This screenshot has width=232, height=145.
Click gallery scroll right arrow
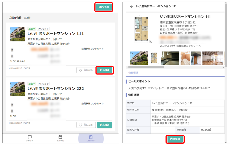point(223,67)
